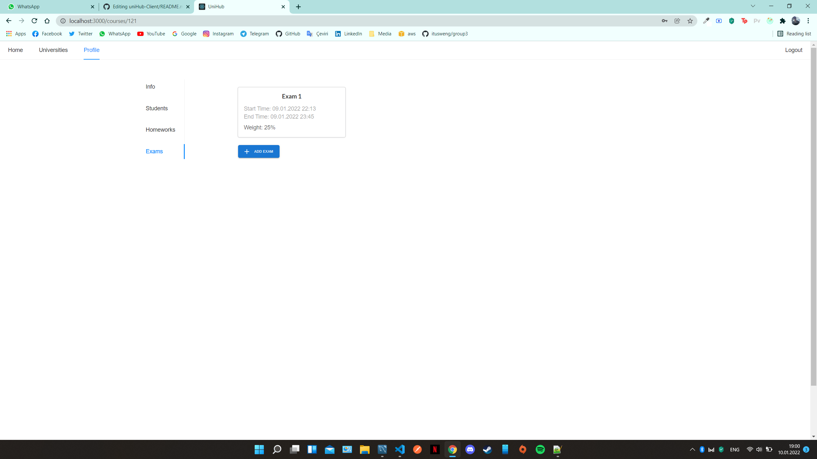
Task: Launch Spotify from the taskbar
Action: click(x=540, y=449)
